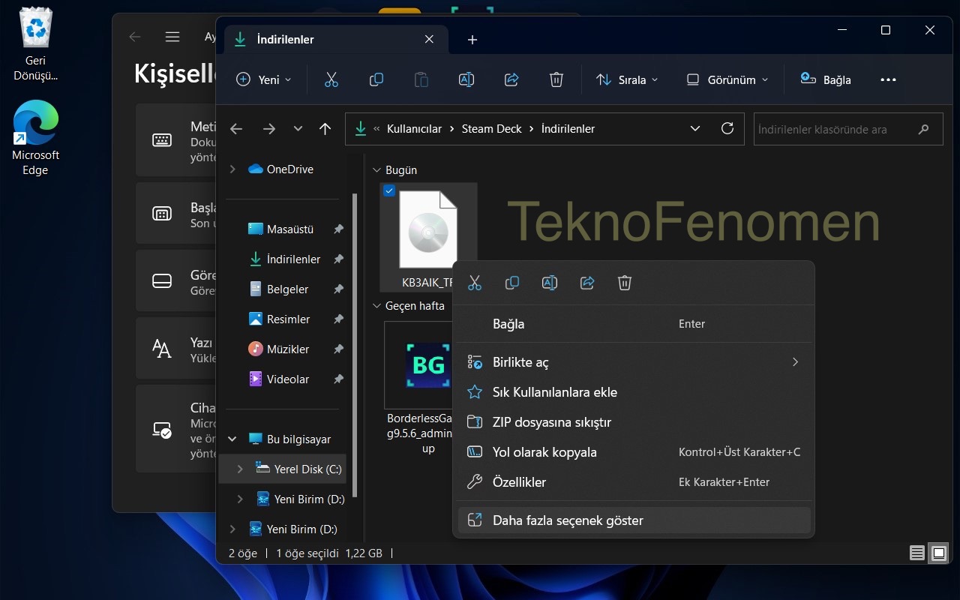Refresh the İndirilenler folder view

(x=727, y=129)
